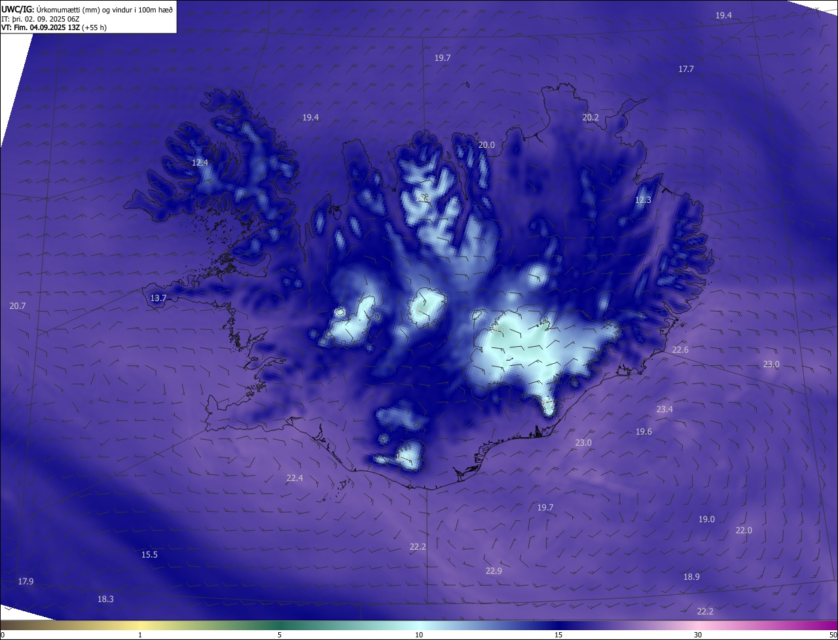This screenshot has width=838, height=640.
Task: Click the colour scale tick label 50
Action: point(833,635)
